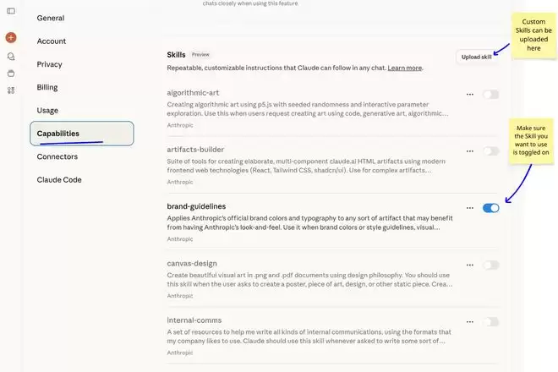The image size is (558, 372).
Task: Enable the algorithmic-art skill toggle
Action: pos(490,95)
